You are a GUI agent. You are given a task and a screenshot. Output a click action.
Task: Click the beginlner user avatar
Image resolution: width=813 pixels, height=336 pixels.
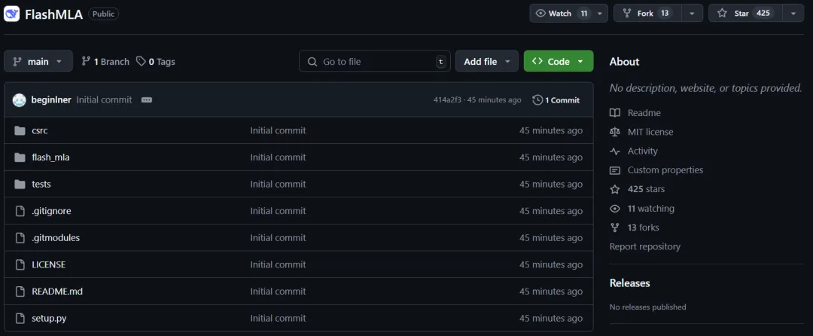click(19, 100)
